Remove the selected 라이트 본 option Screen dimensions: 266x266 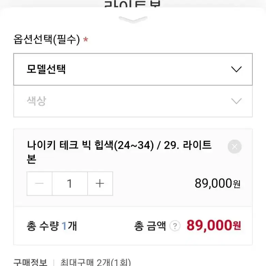tap(234, 146)
